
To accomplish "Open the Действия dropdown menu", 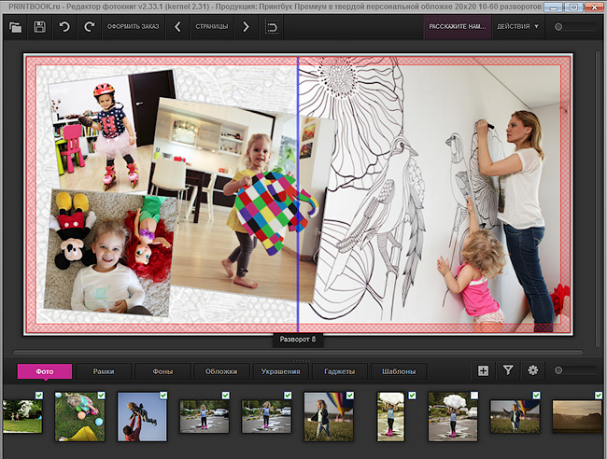I will pos(517,27).
